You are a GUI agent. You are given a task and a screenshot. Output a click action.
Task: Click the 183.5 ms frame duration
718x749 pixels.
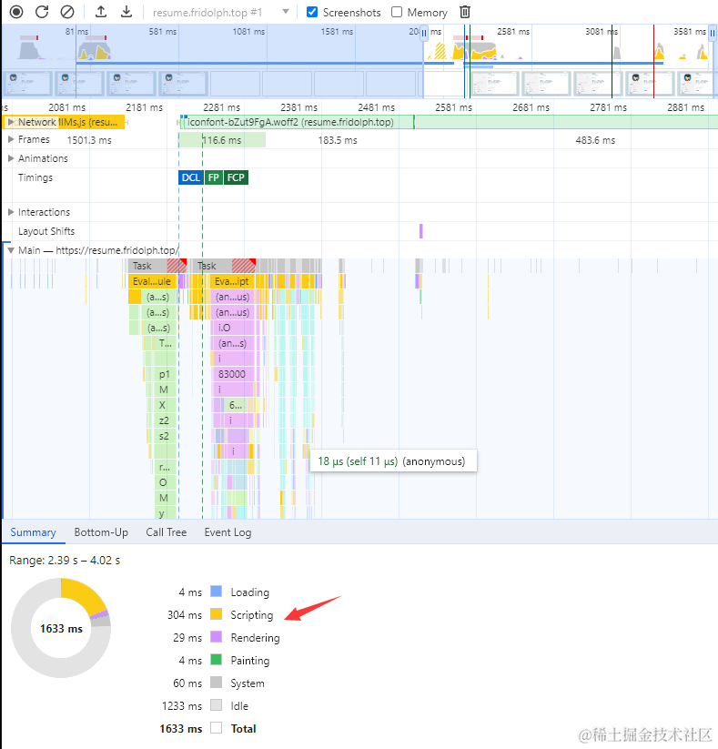[338, 140]
